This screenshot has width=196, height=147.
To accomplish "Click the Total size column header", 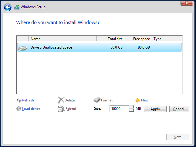I will tap(110, 39).
